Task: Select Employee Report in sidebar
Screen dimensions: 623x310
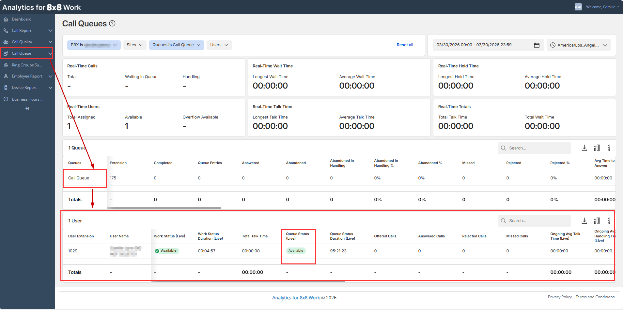Action: pyautogui.click(x=27, y=76)
